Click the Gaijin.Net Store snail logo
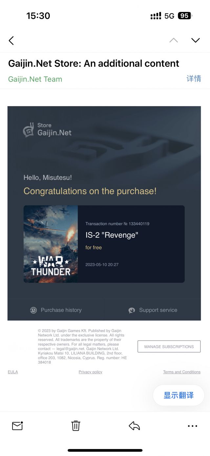The image size is (210, 456). point(29,130)
